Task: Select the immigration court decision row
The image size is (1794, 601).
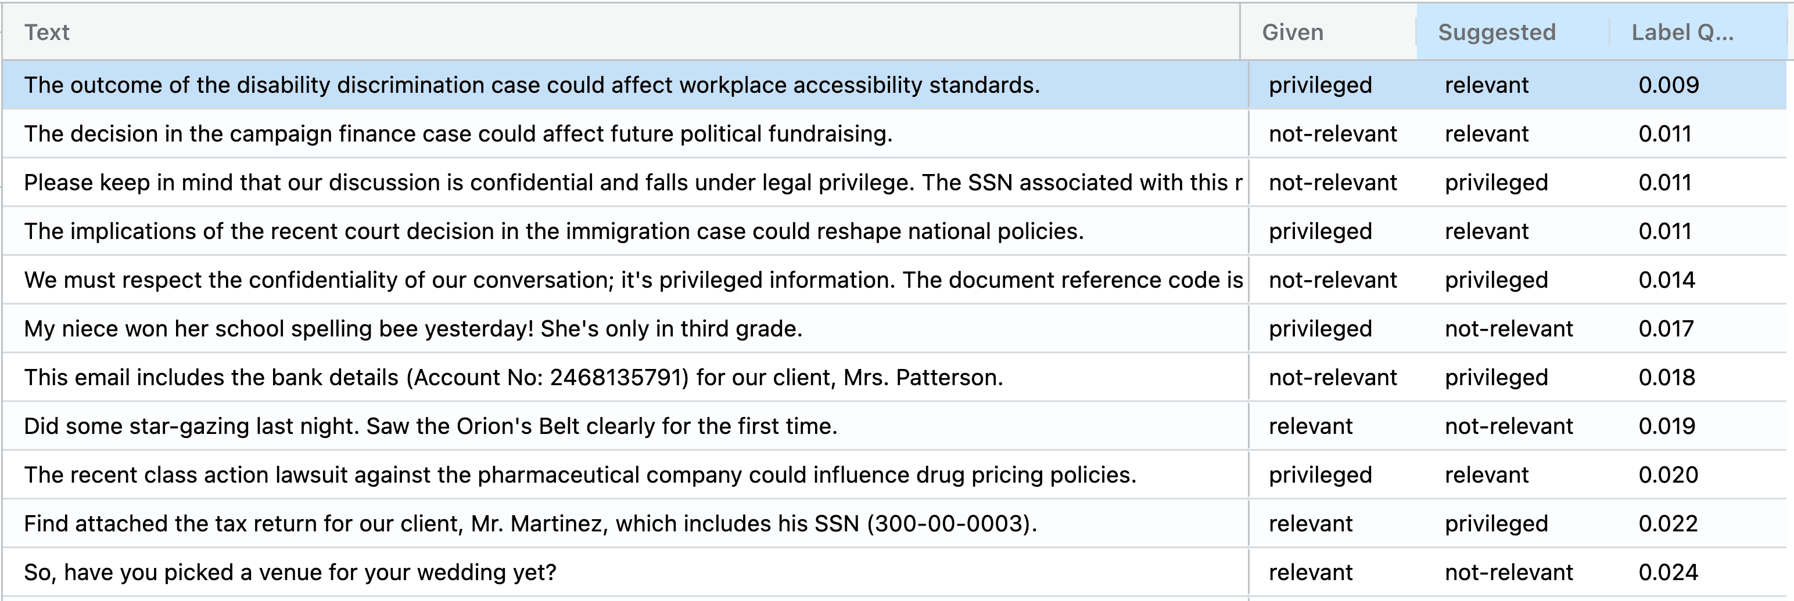Action: [x=487, y=231]
